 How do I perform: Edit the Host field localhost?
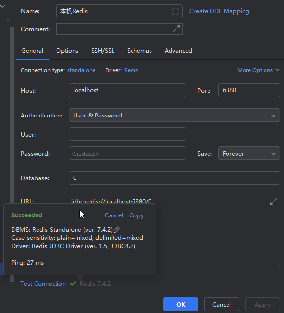pos(127,90)
